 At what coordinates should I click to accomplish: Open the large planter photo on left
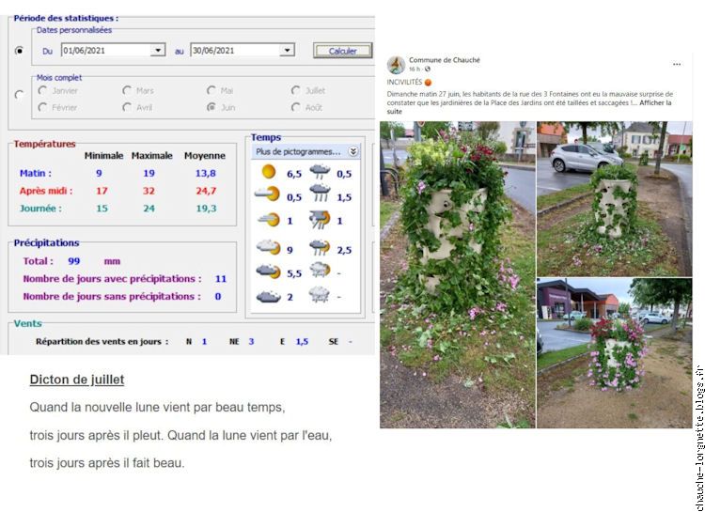457,274
